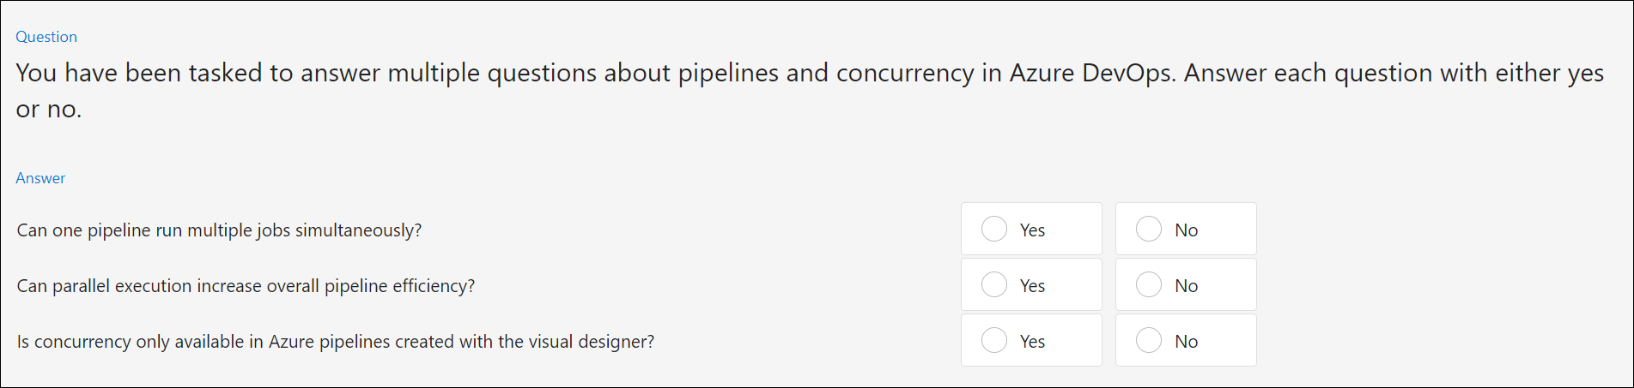The image size is (1634, 388).
Task: Click the 'You have been tasked' instruction line
Action: (x=810, y=73)
